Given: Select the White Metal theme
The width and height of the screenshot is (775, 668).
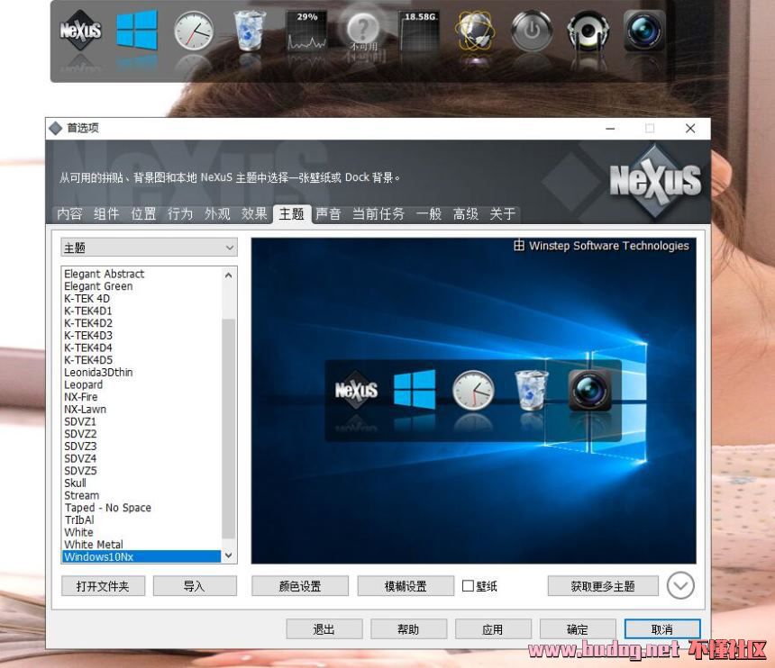Looking at the screenshot, I should click(x=94, y=545).
